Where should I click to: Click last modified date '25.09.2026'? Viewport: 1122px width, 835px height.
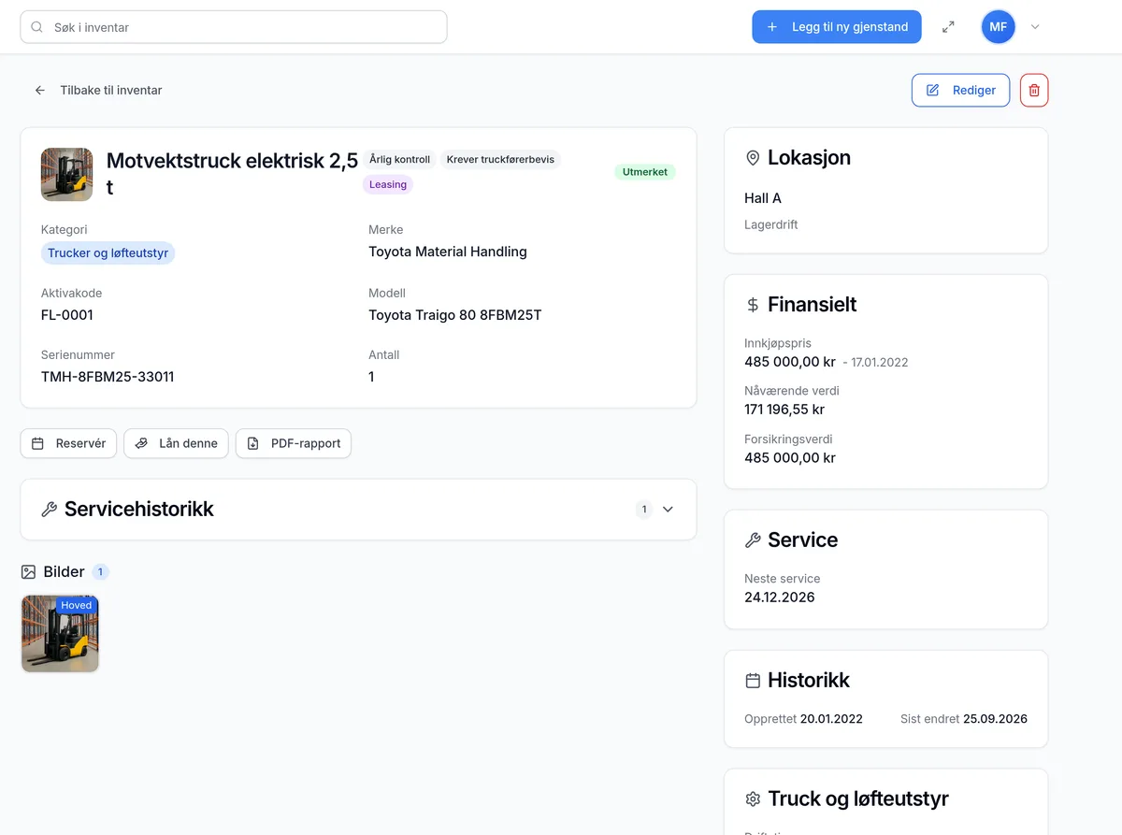point(995,719)
